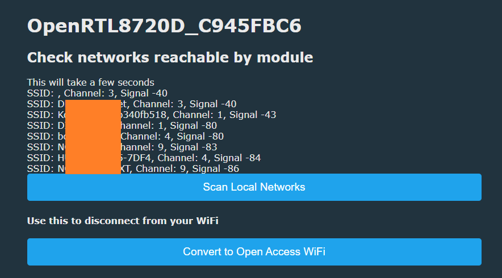Click the SSID row ending in 'et, Channel: 3'
Image resolution: width=502 pixels, height=278 pixels.
coord(132,104)
